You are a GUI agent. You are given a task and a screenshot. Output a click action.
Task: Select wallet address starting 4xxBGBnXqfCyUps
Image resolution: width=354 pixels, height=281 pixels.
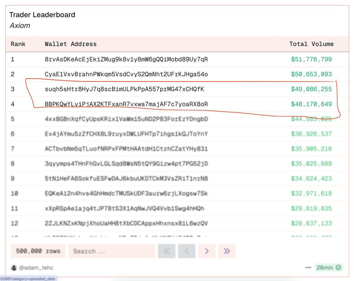126,119
